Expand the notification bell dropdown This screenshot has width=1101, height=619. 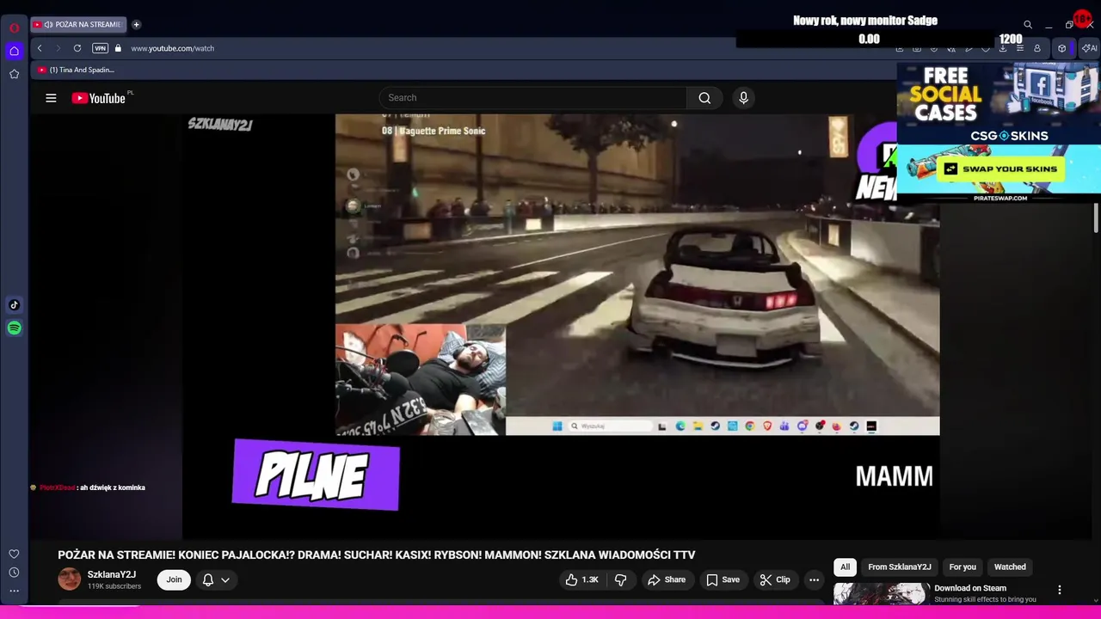[216, 579]
